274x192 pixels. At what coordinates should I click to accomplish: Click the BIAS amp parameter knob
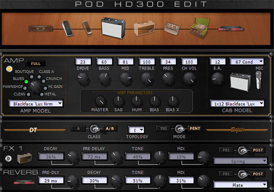154,101
